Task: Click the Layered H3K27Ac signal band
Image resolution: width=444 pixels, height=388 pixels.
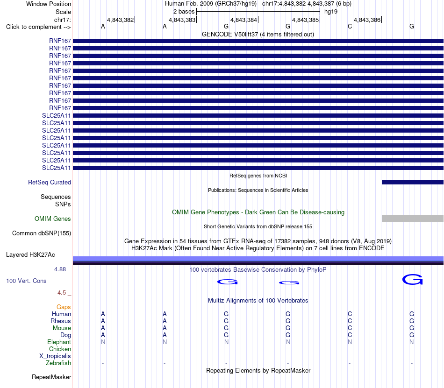Action: (x=258, y=261)
